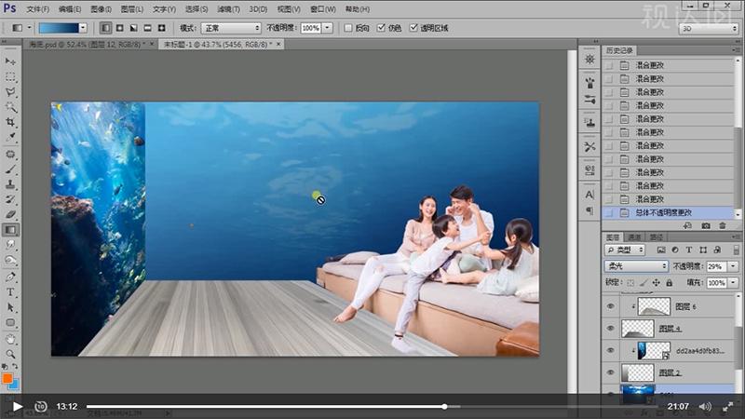This screenshot has height=419, width=745.
Task: Select the Crop tool
Action: click(x=10, y=123)
